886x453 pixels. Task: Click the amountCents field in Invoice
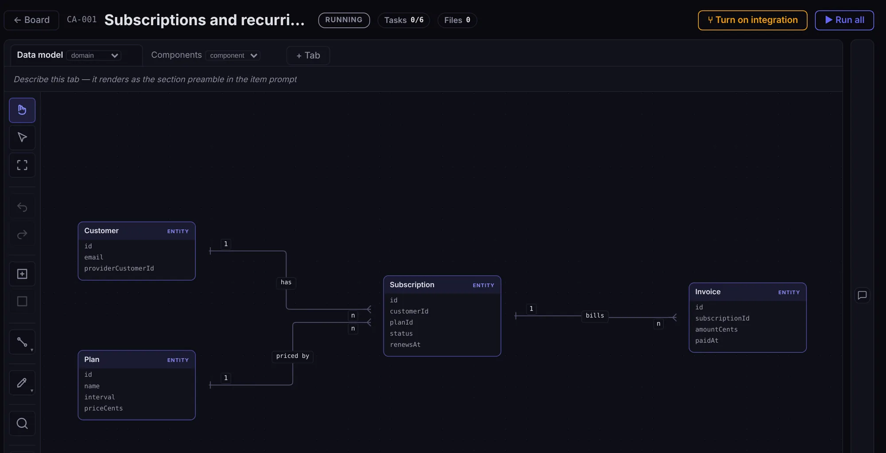(716, 329)
